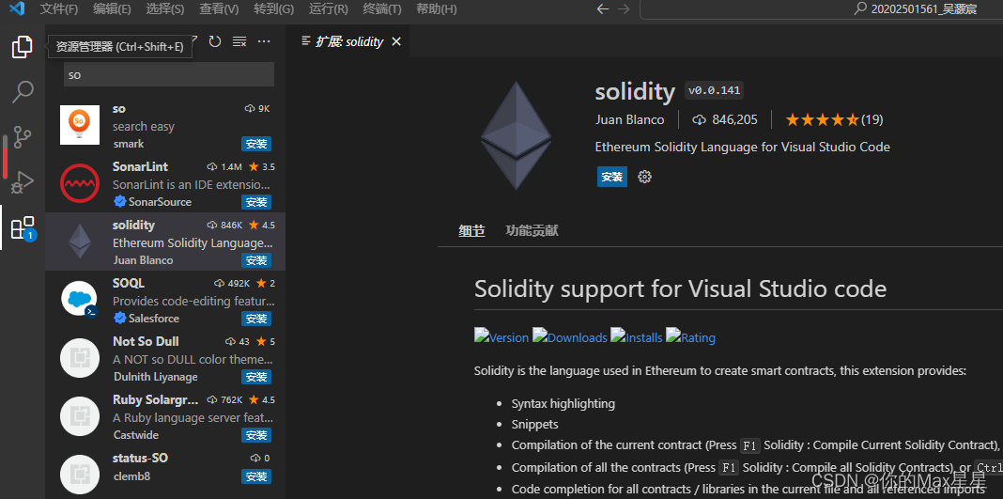Select the SonarLint title in list
This screenshot has width=1003, height=499.
[x=140, y=166]
